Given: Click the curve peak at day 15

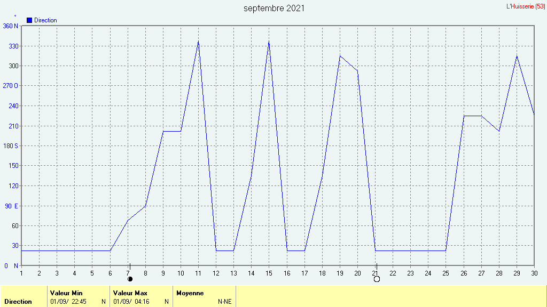Looking at the screenshot, I should (269, 42).
